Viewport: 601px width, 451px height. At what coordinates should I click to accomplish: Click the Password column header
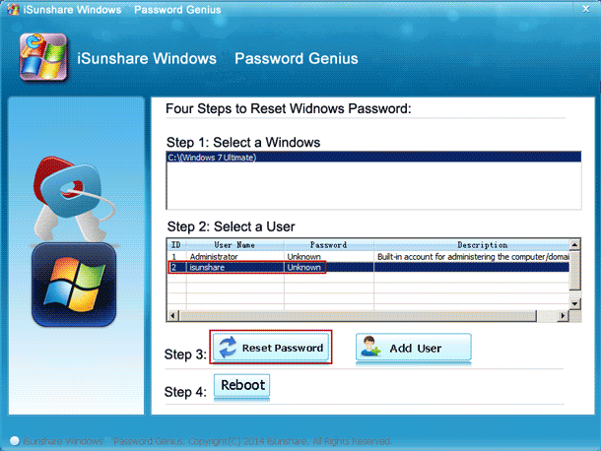(328, 245)
